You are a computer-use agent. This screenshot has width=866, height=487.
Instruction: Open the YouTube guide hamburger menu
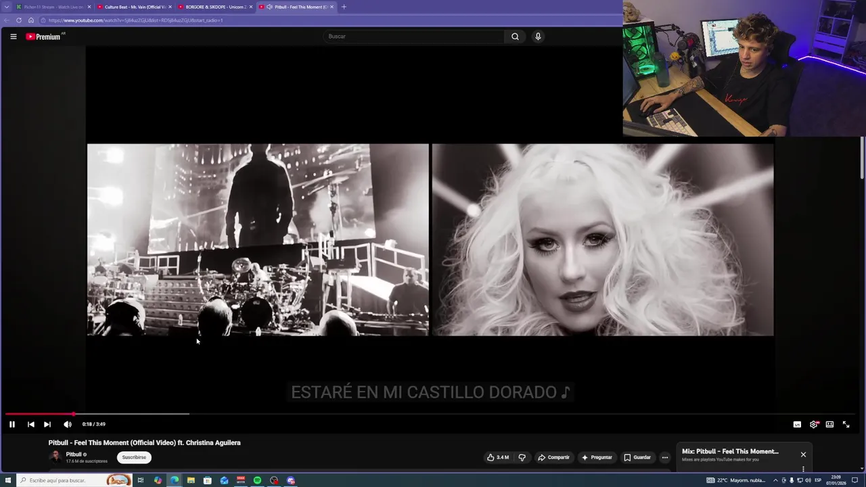pyautogui.click(x=13, y=37)
